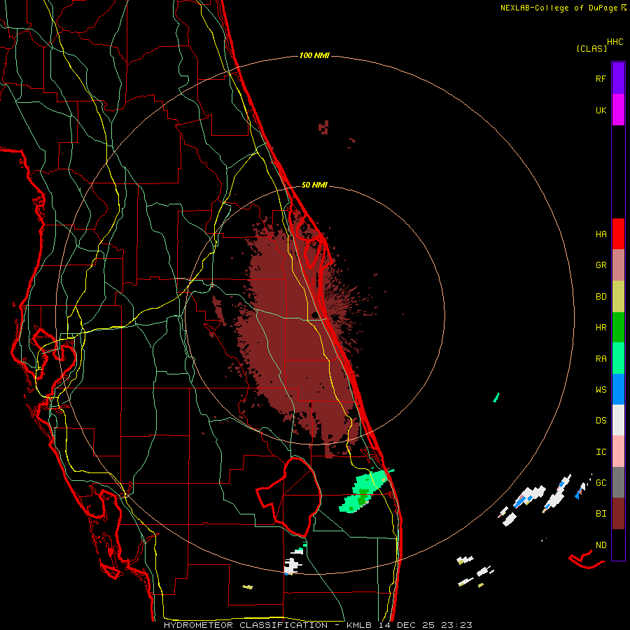Click the small brown echo north offshore
Screen dimensions: 630x630
pos(324,127)
